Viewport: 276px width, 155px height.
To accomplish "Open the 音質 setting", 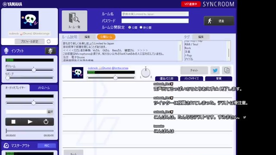I will click(x=219, y=78).
